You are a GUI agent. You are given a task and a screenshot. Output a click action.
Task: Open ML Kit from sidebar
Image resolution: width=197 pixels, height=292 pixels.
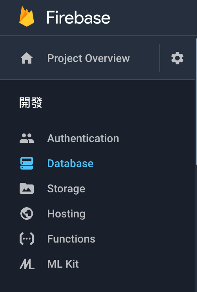[x=63, y=264]
